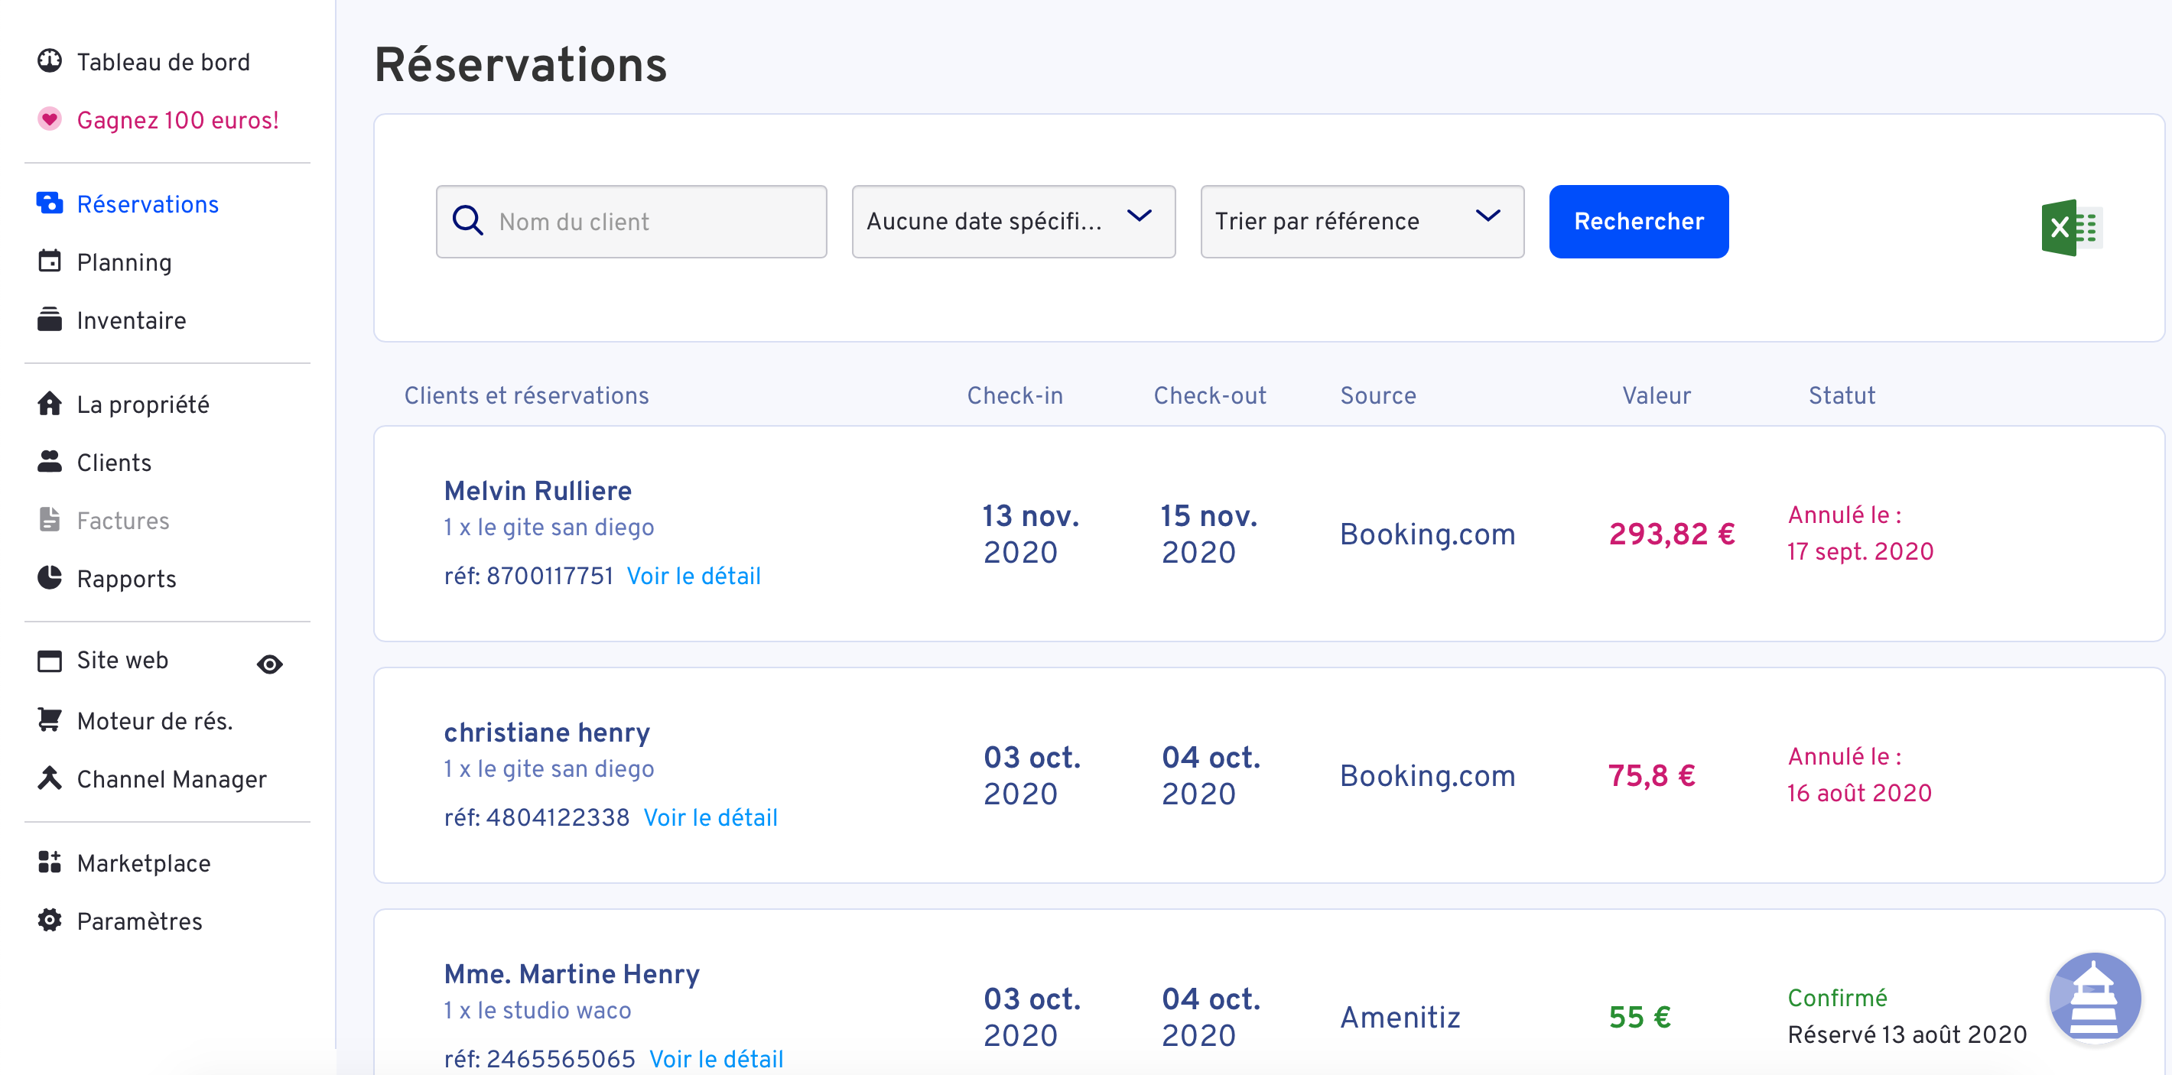The width and height of the screenshot is (2172, 1075).
Task: Open client Mme. Martine Henry
Action: [x=573, y=974]
